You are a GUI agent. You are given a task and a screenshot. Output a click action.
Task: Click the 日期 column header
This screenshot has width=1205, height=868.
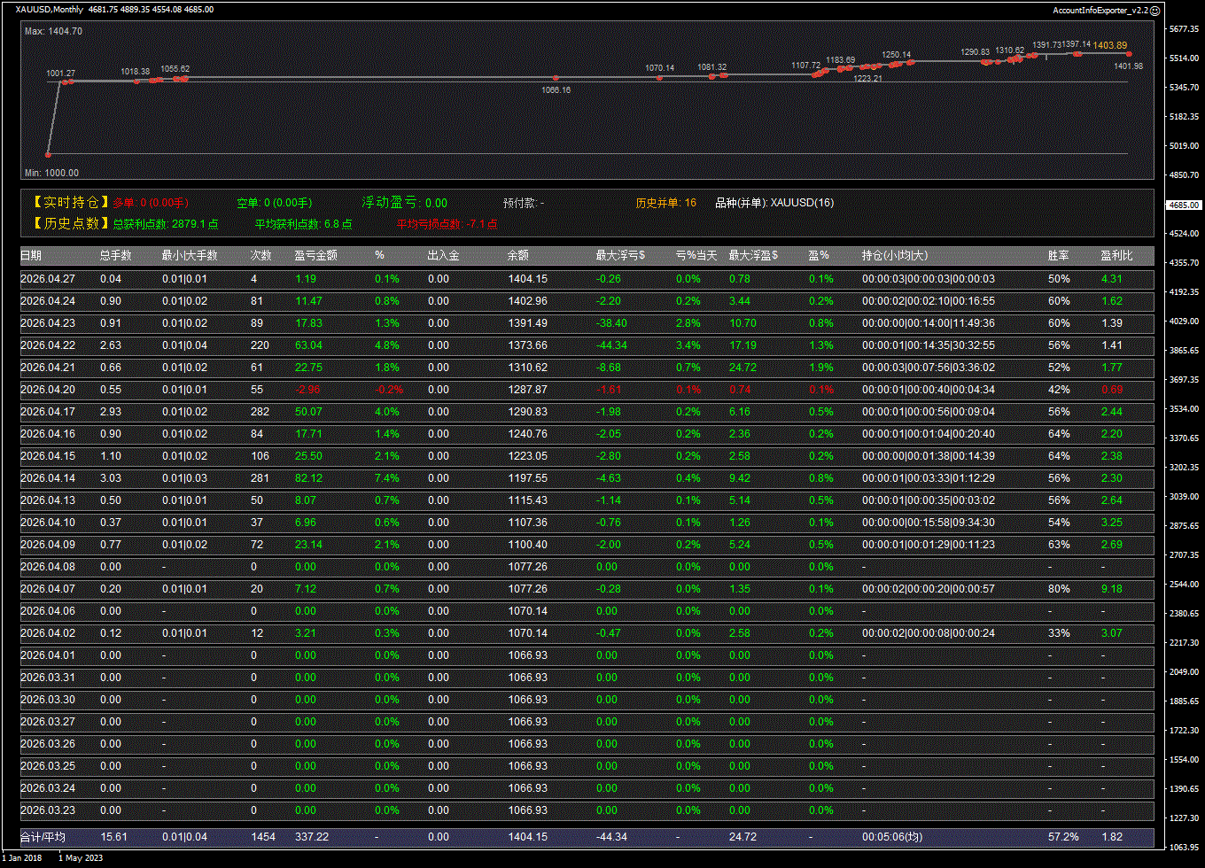pos(31,256)
